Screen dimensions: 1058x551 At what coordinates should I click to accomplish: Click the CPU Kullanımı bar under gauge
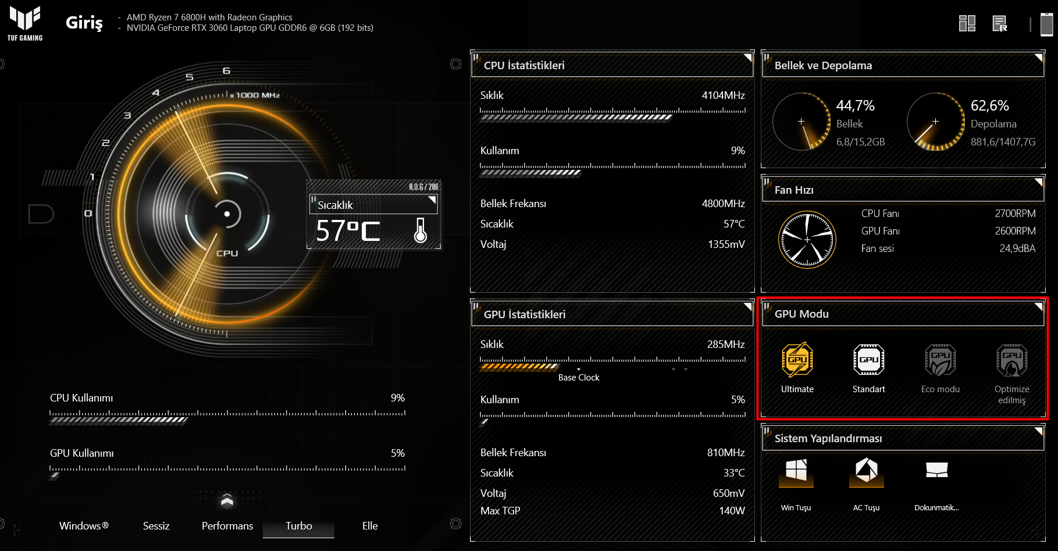[227, 417]
